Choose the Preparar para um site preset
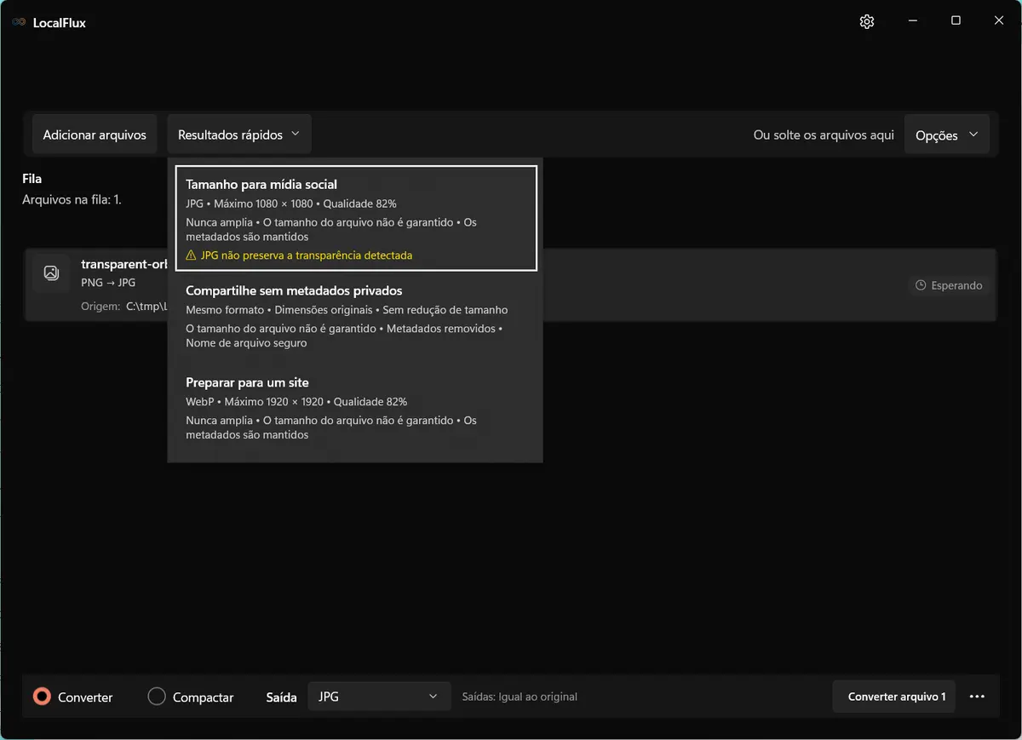1022x740 pixels. click(x=356, y=409)
